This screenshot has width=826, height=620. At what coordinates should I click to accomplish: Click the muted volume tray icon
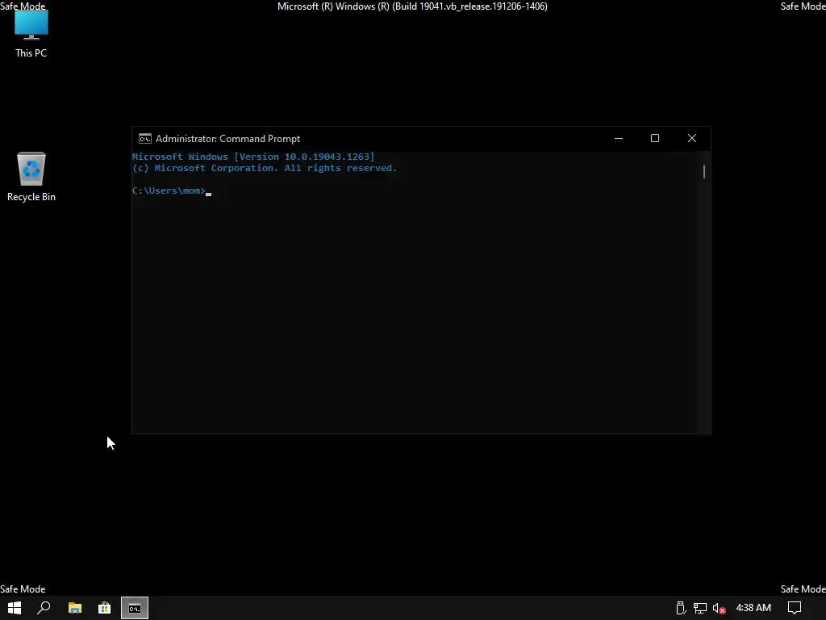[x=719, y=608]
